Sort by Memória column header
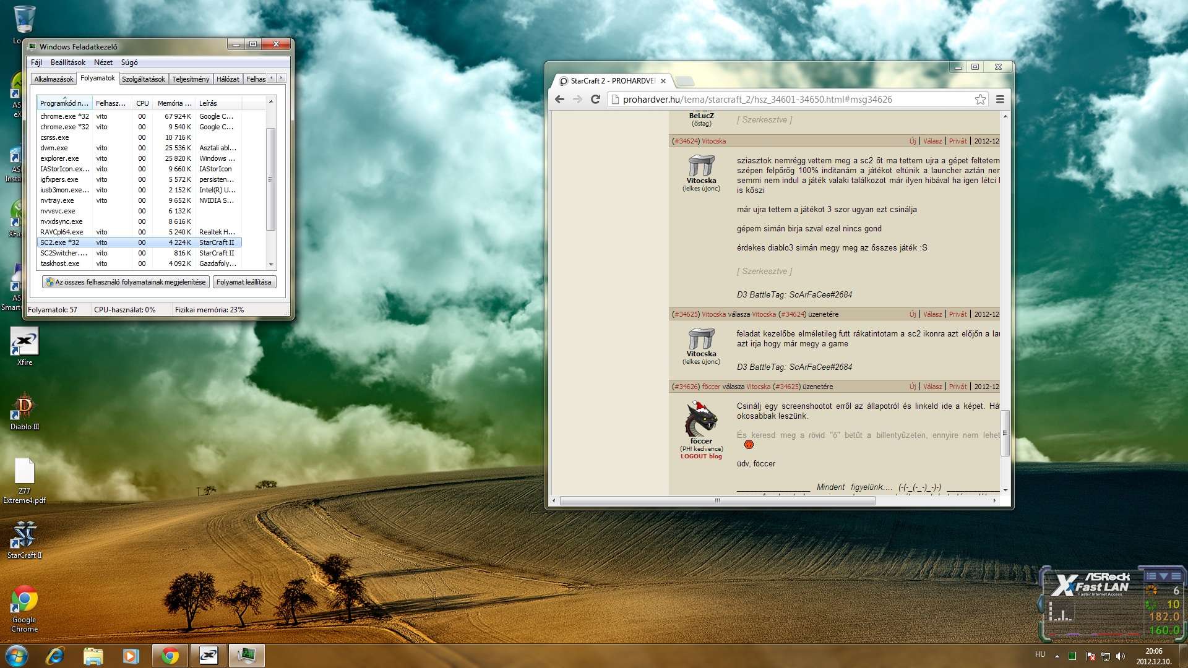 [x=174, y=103]
